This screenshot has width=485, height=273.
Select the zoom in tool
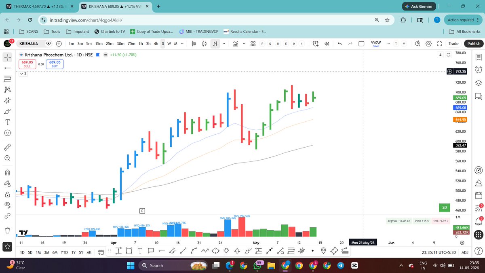(7, 158)
